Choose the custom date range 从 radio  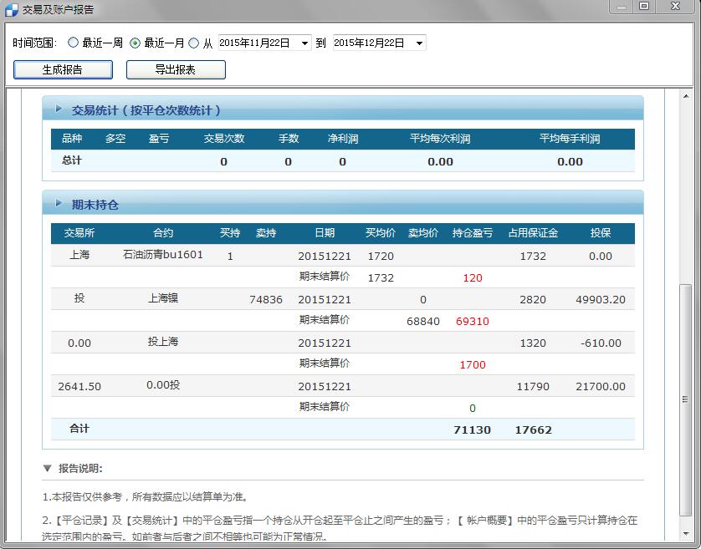tap(194, 43)
